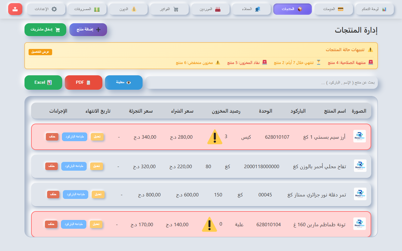Click the barcode 00045 cell
The width and height of the screenshot is (402, 251).
coord(265,195)
